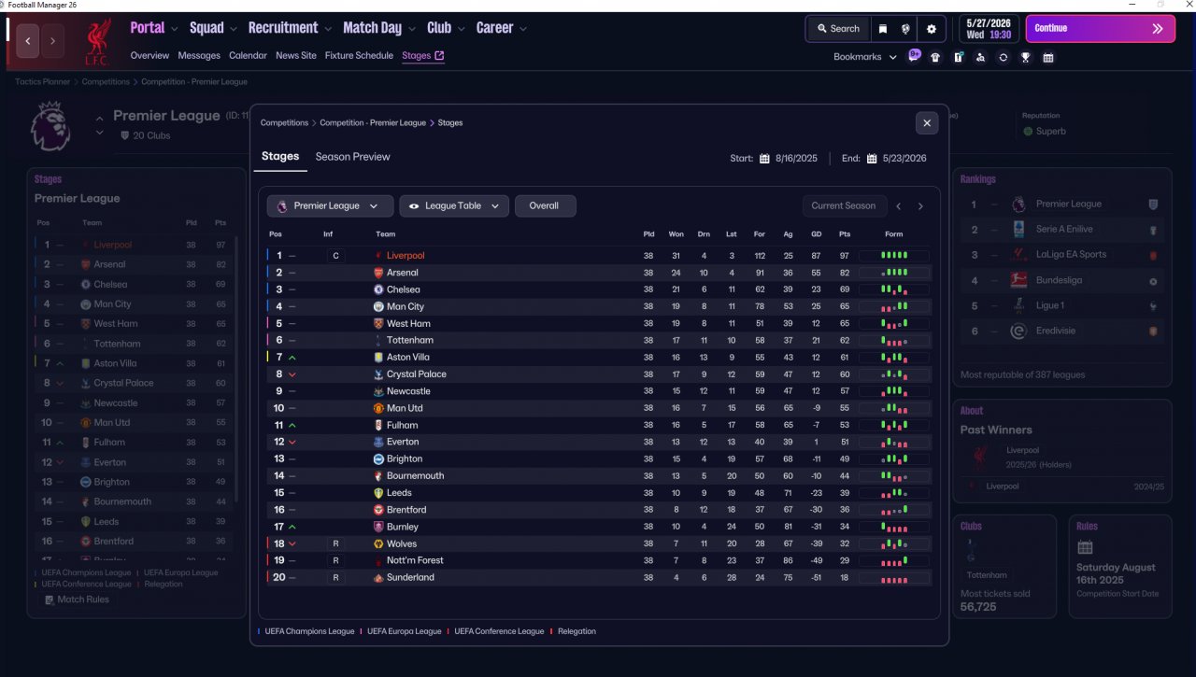Open the Messages sub-tab
The image size is (1196, 677).
pyautogui.click(x=200, y=56)
